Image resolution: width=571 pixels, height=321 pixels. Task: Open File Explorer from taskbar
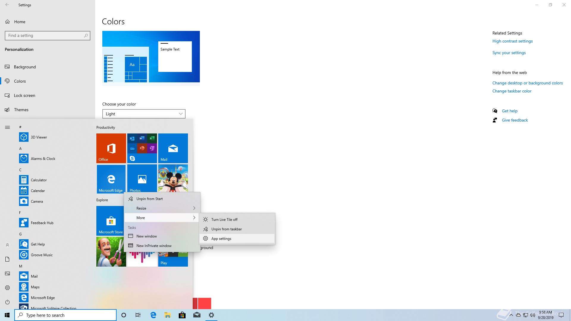pos(168,315)
